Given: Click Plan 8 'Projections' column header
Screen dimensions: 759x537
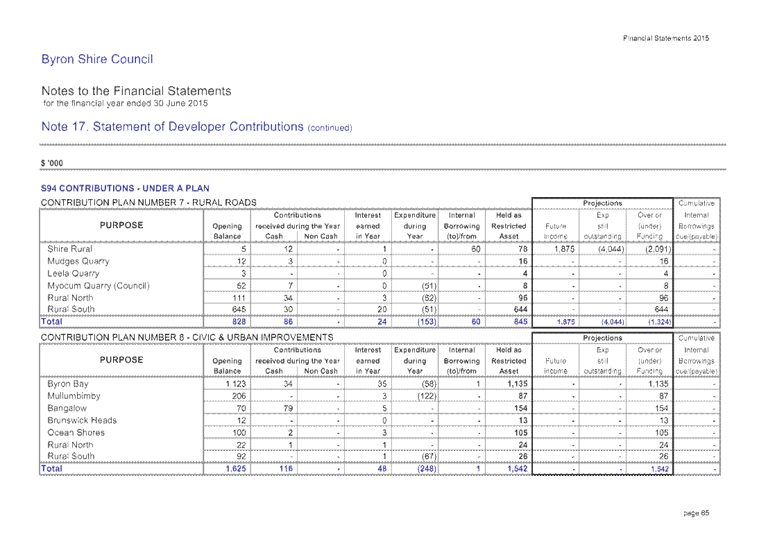Looking at the screenshot, I should pyautogui.click(x=602, y=338).
